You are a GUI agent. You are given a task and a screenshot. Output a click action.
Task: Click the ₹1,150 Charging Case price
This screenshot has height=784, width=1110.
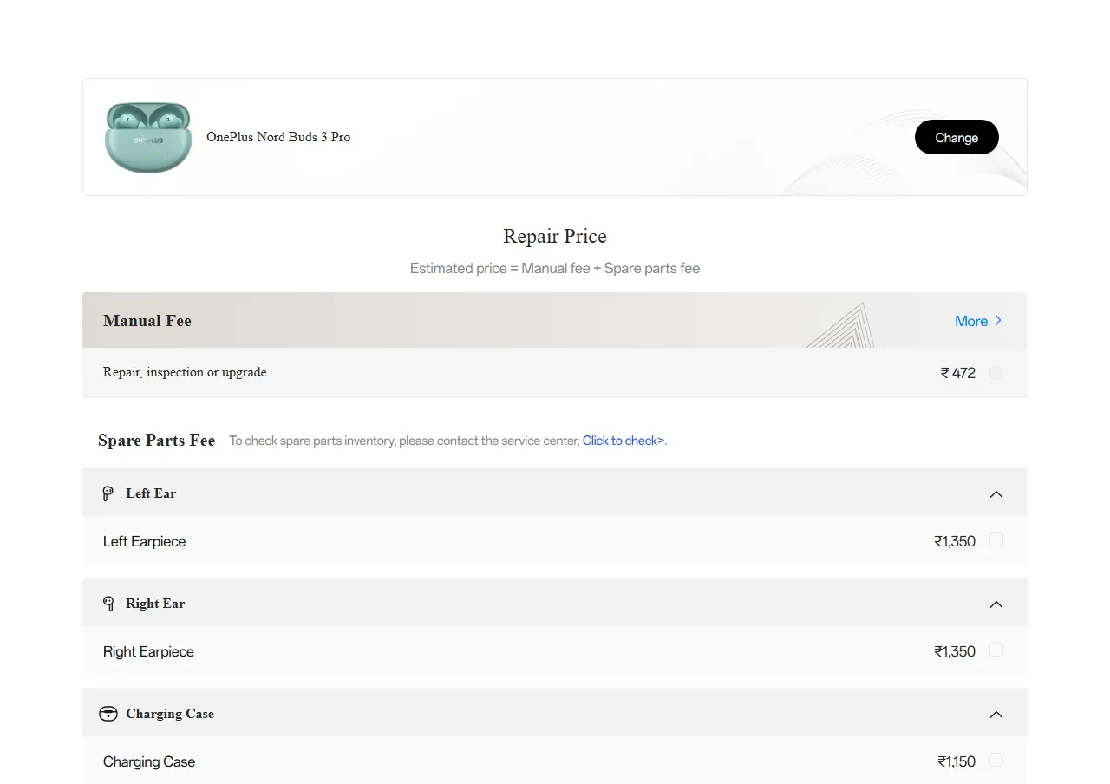(x=957, y=761)
